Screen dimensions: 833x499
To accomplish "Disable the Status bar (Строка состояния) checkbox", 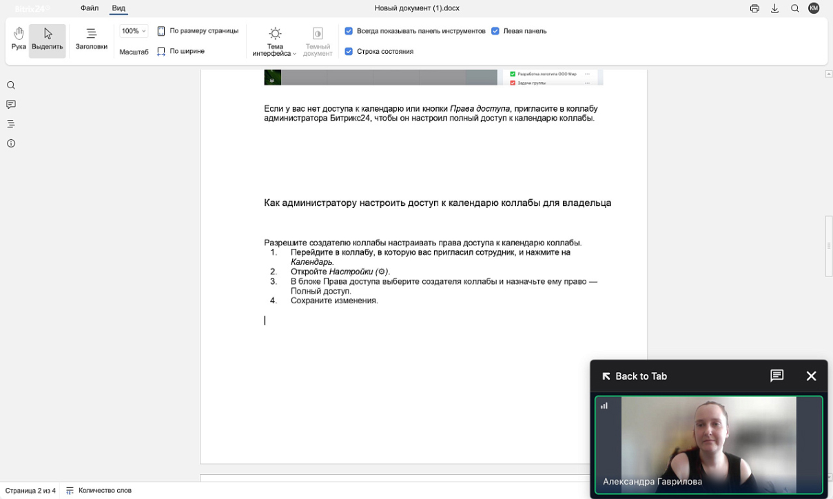I will (x=349, y=51).
